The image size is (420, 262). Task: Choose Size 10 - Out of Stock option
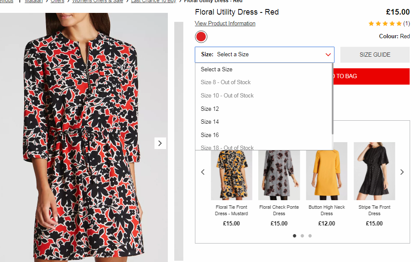pos(264,95)
